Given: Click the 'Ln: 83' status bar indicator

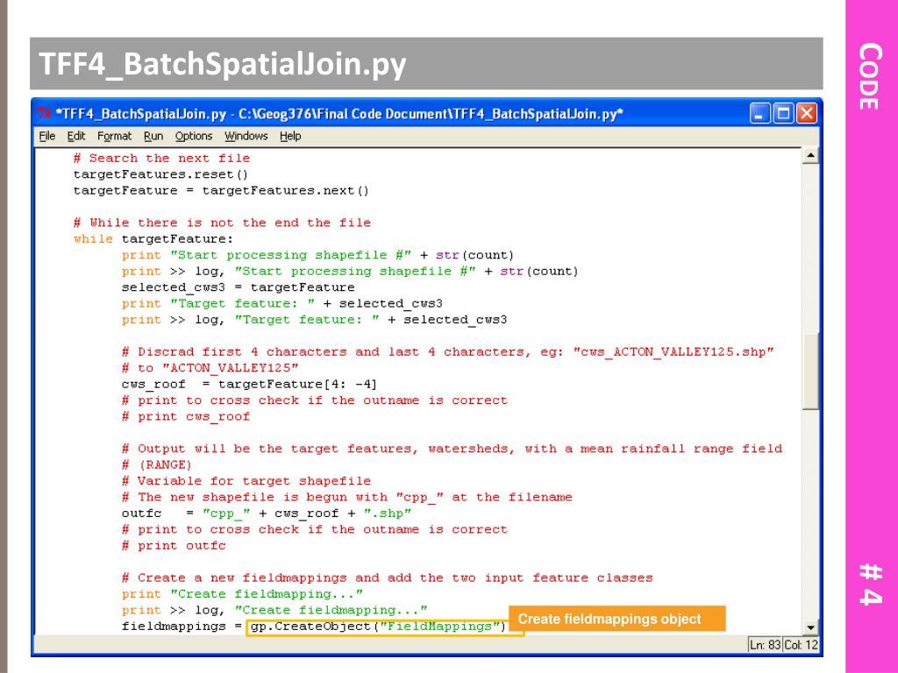Looking at the screenshot, I should coord(765,645).
